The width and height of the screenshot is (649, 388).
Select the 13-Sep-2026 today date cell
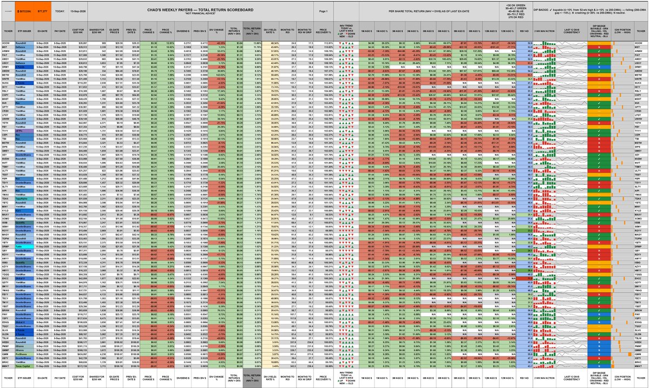(78, 11)
